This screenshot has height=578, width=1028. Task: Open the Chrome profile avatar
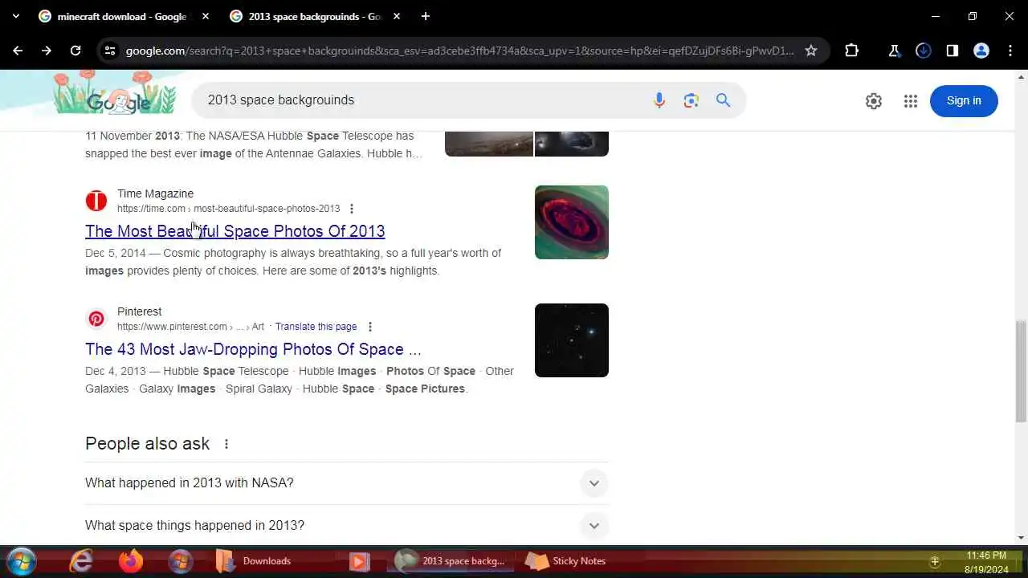[x=981, y=51]
